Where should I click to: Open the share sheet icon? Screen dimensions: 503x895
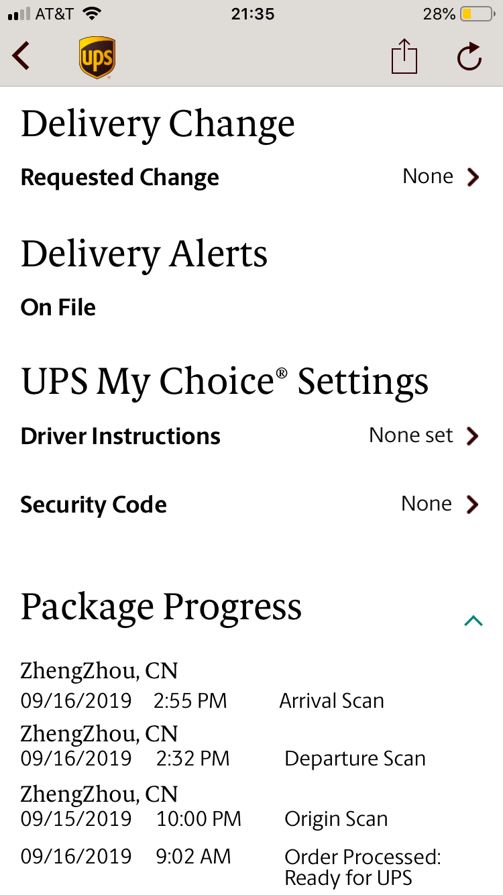click(x=404, y=56)
